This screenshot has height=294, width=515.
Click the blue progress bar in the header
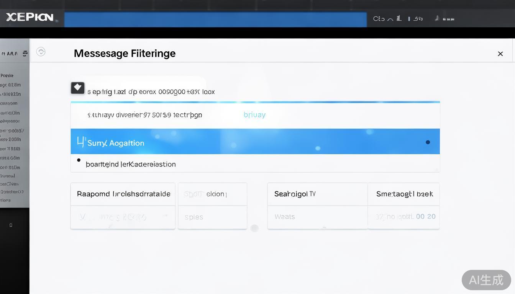click(x=215, y=19)
